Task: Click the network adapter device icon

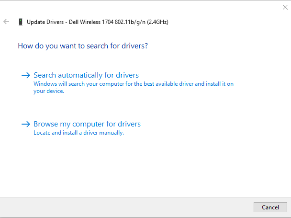Action: point(21,22)
